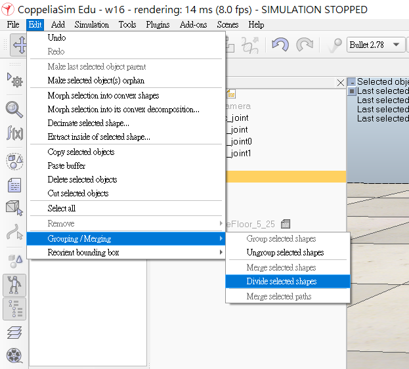409x369 pixels.
Task: Collapse the Selected objects info minus box
Action: point(352,82)
